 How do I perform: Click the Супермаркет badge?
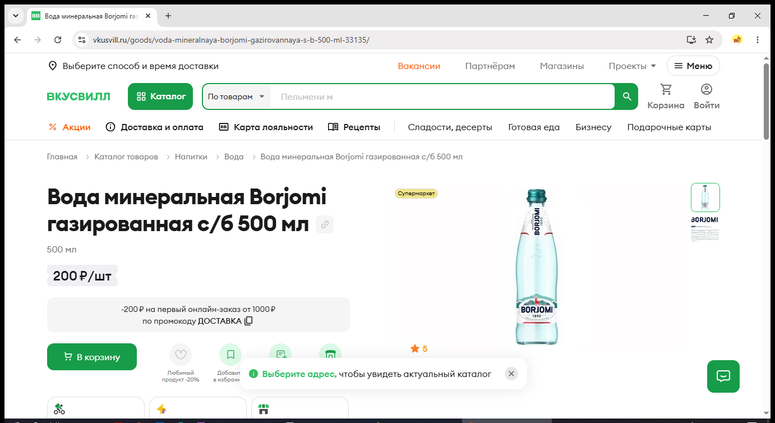(416, 194)
